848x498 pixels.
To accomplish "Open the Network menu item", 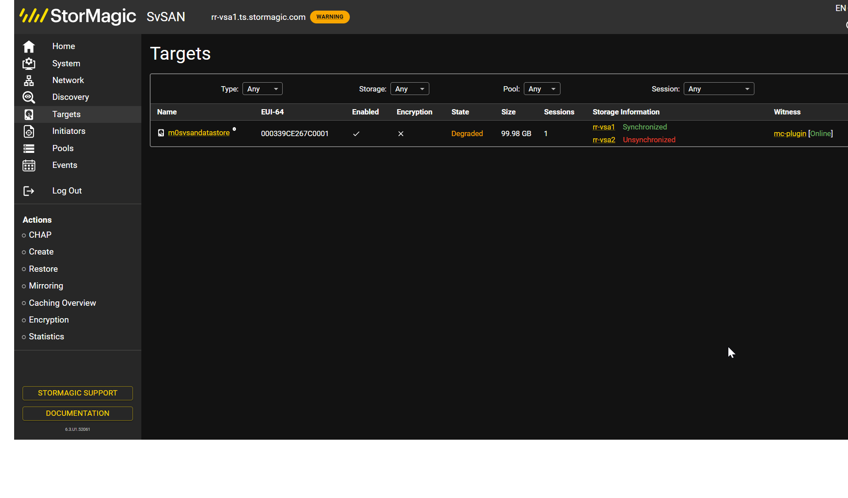I will coord(68,80).
